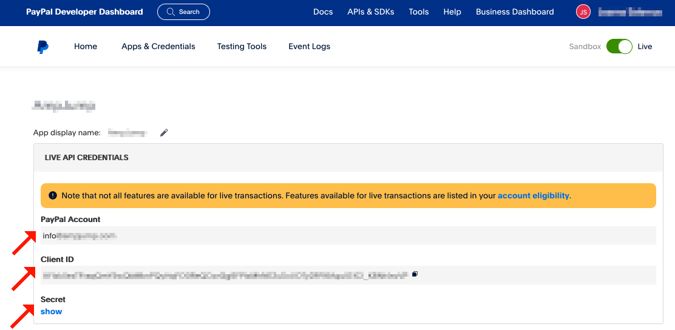This screenshot has width=675, height=330.
Task: Select the Client ID value field
Action: point(348,275)
